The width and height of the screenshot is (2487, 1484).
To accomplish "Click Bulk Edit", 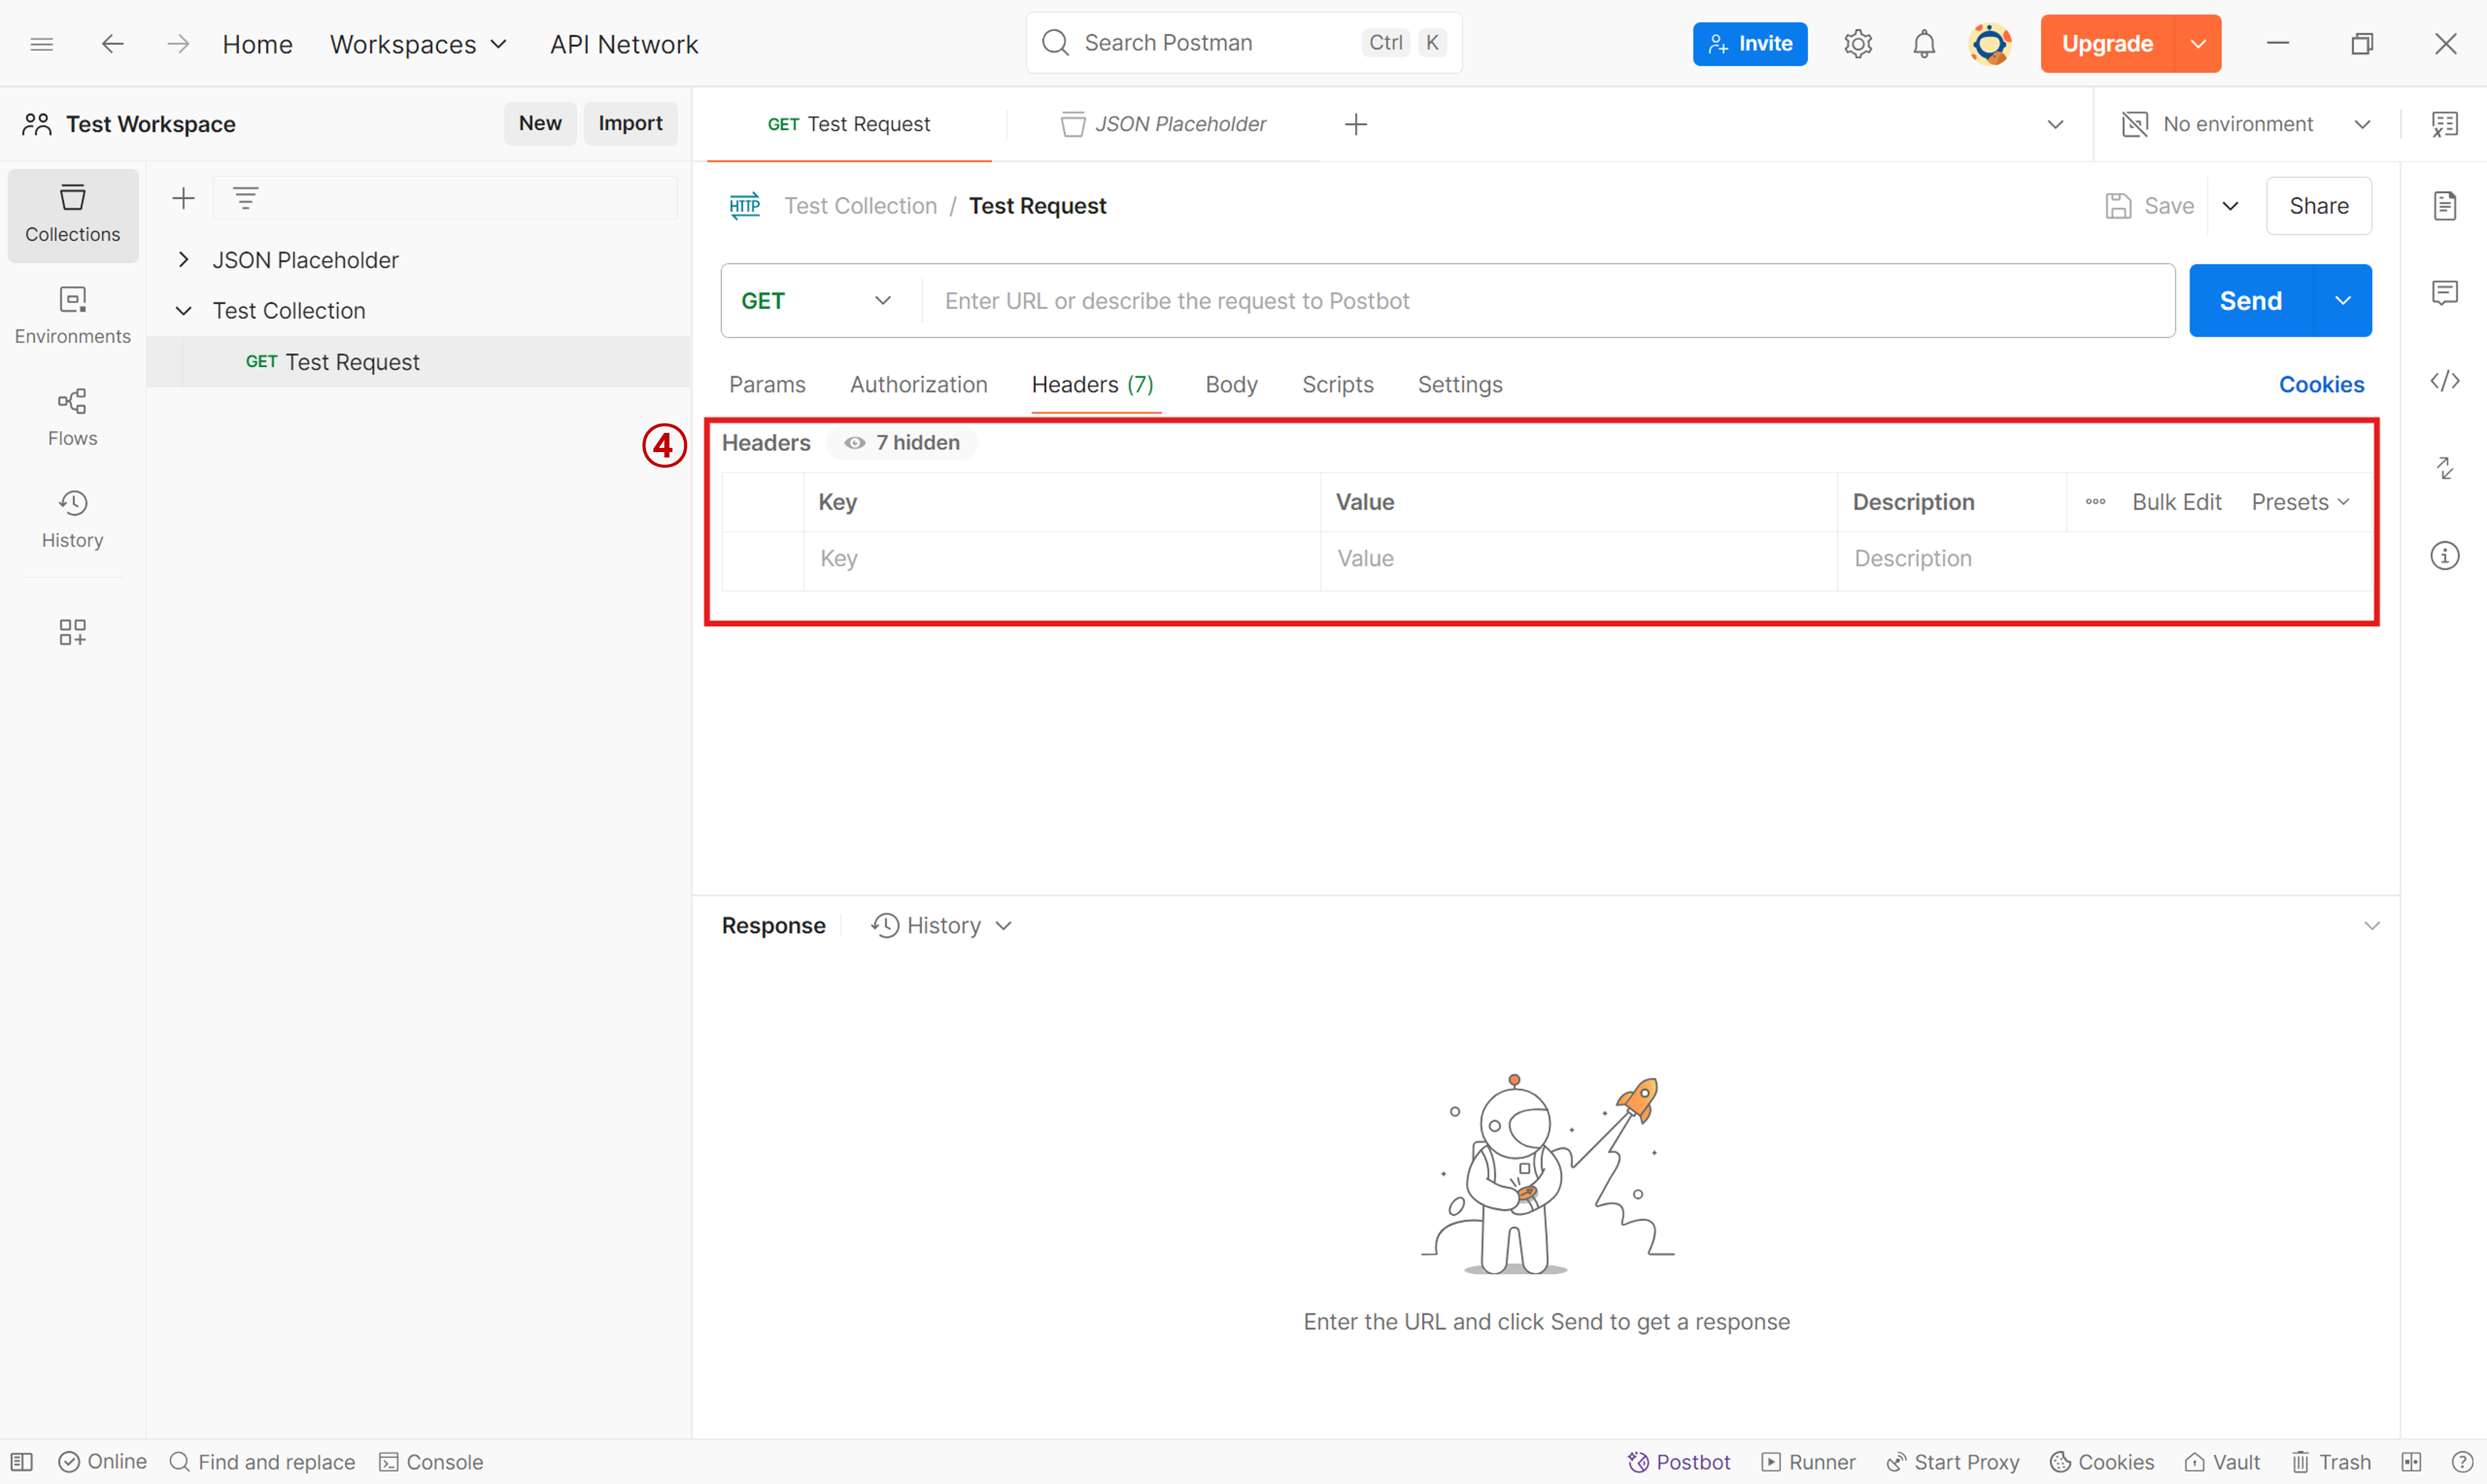I will [2176, 502].
